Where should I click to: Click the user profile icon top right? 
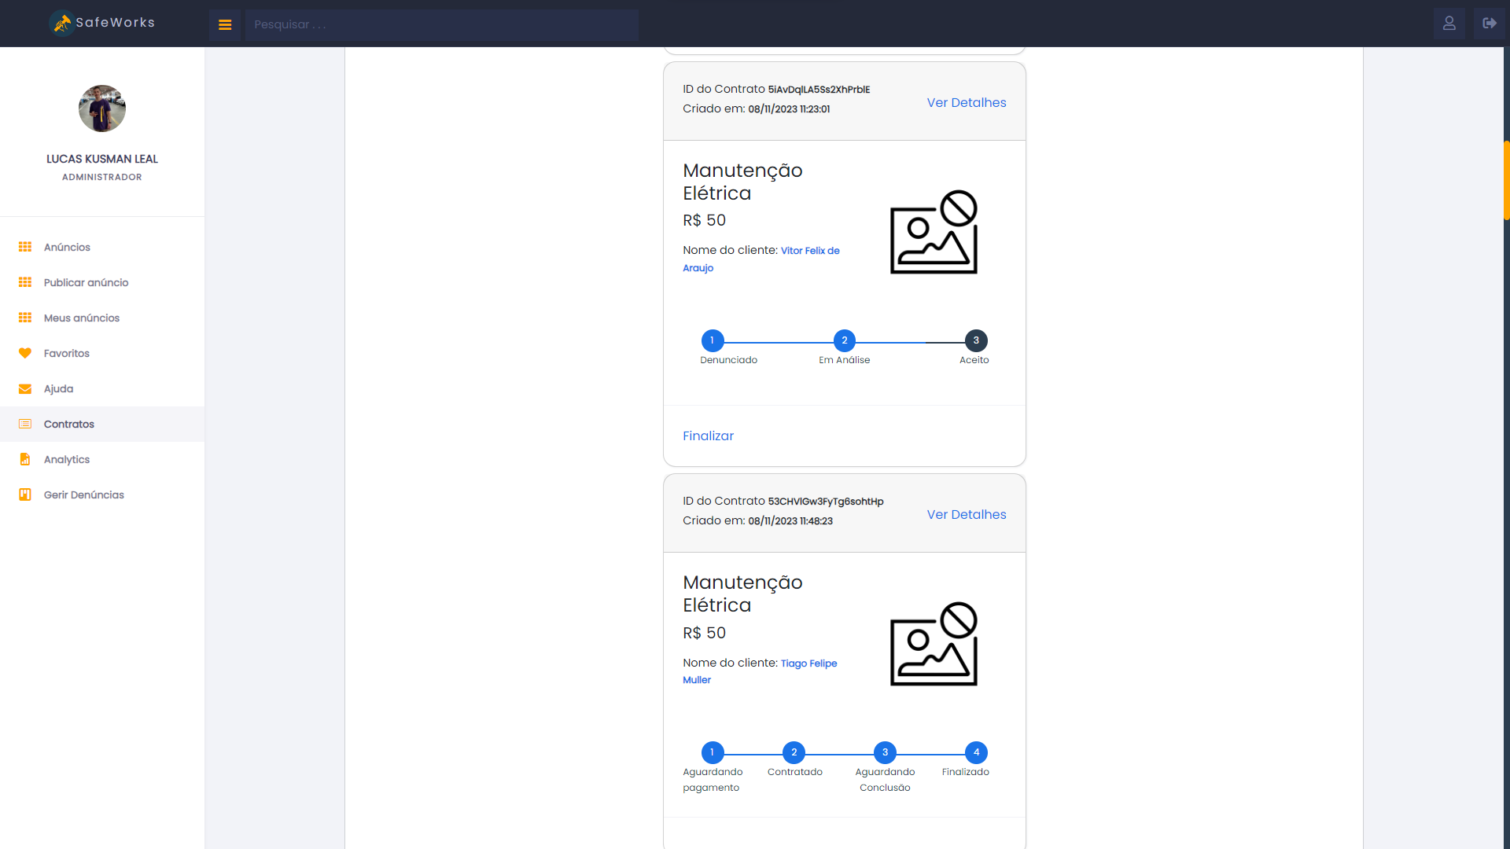click(1449, 23)
